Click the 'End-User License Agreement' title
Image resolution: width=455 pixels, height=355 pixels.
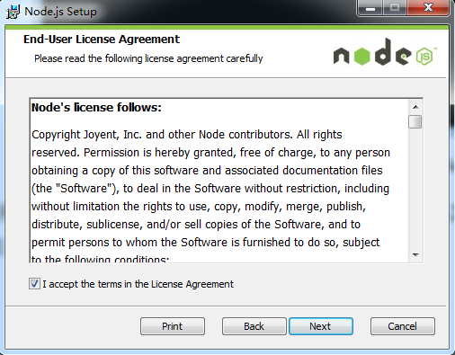tap(102, 40)
